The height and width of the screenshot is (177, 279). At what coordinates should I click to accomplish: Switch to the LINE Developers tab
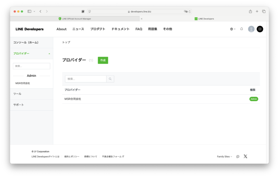[204, 19]
